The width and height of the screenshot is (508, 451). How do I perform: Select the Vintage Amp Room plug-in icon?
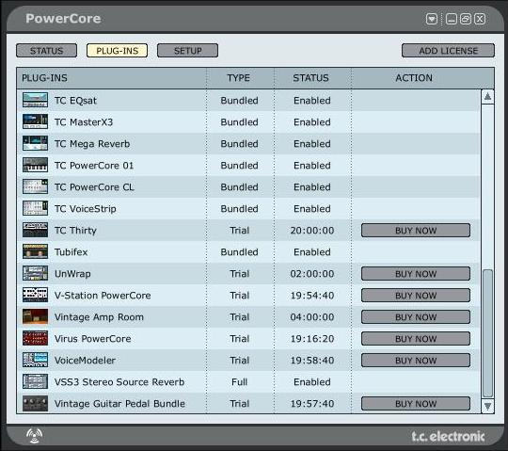[x=35, y=316]
